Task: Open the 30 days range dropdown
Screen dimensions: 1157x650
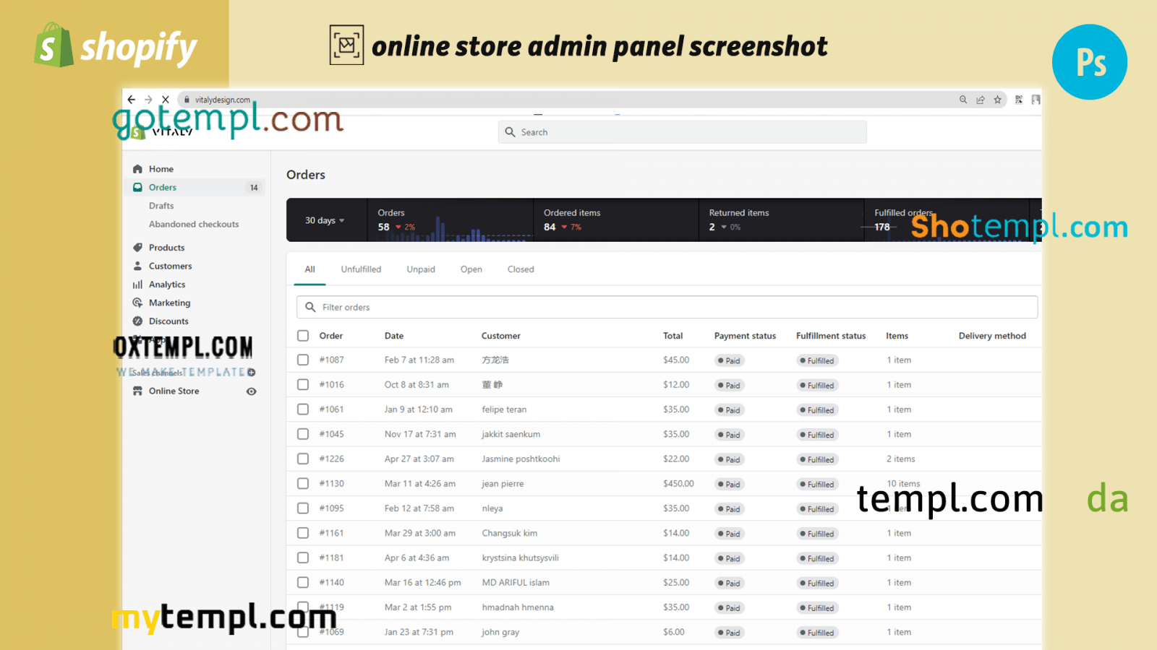Action: click(325, 220)
